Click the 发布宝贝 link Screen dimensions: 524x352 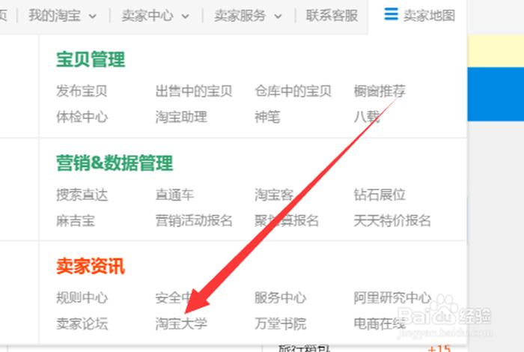(x=82, y=91)
